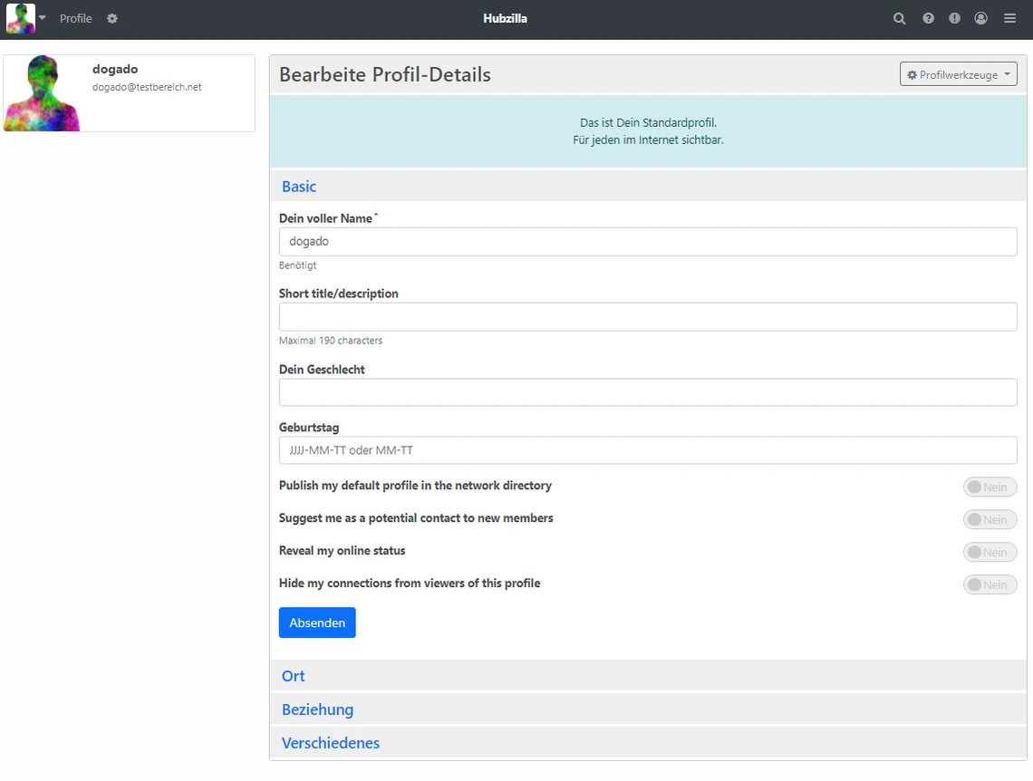
Task: Expand the Verschiedenes section
Action: pos(331,743)
